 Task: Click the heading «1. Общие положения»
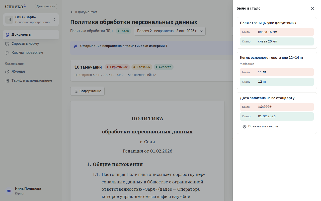[x=115, y=164]
